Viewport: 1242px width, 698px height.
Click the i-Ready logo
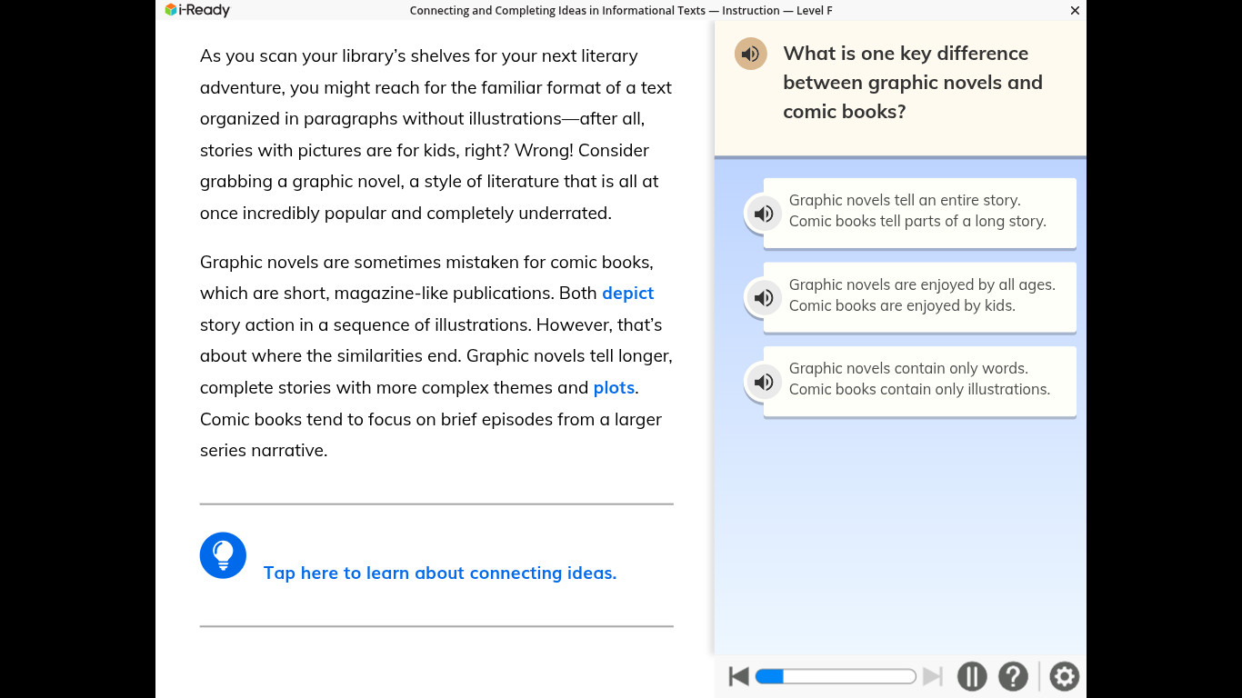(x=197, y=10)
